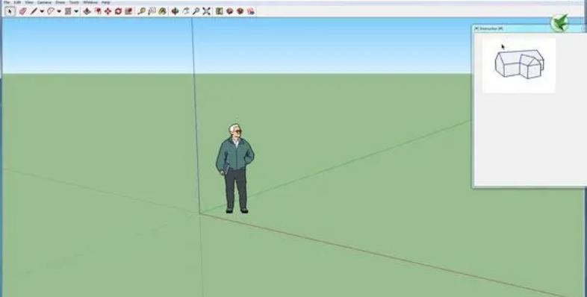The height and width of the screenshot is (297, 587).
Task: Select the Text label tool
Action: click(152, 11)
